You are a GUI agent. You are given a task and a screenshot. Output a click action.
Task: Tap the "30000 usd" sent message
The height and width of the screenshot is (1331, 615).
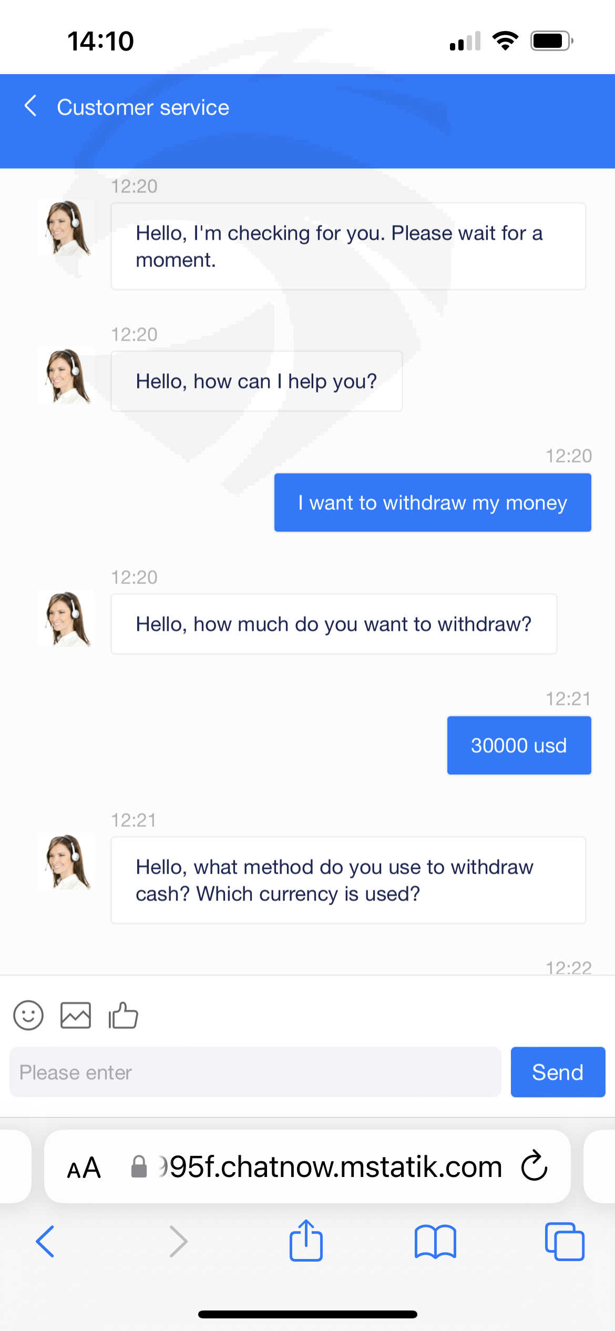click(x=519, y=745)
